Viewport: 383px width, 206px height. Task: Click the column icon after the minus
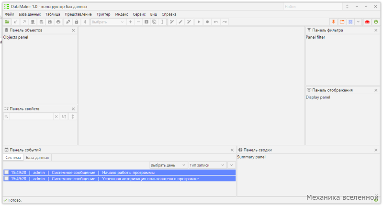tap(146, 22)
